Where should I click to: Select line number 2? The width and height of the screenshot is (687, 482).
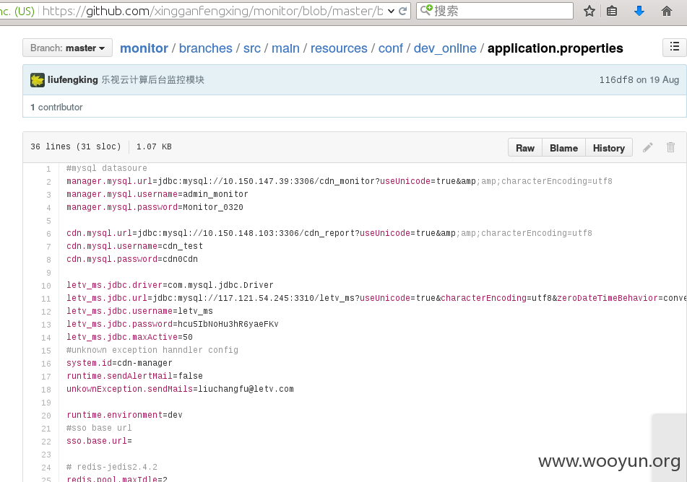(48, 182)
